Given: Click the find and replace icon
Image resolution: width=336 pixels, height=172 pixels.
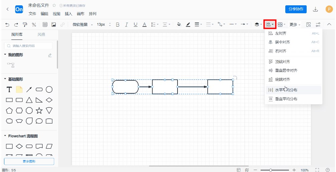Looking at the screenshot, I should pyautogui.click(x=308, y=25).
